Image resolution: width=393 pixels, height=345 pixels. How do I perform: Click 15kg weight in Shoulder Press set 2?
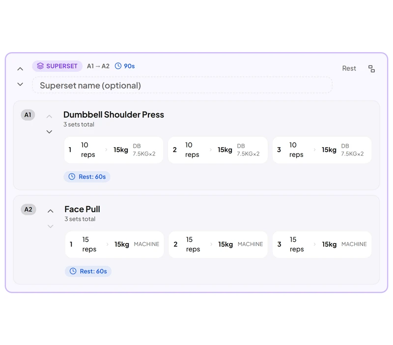pos(225,150)
